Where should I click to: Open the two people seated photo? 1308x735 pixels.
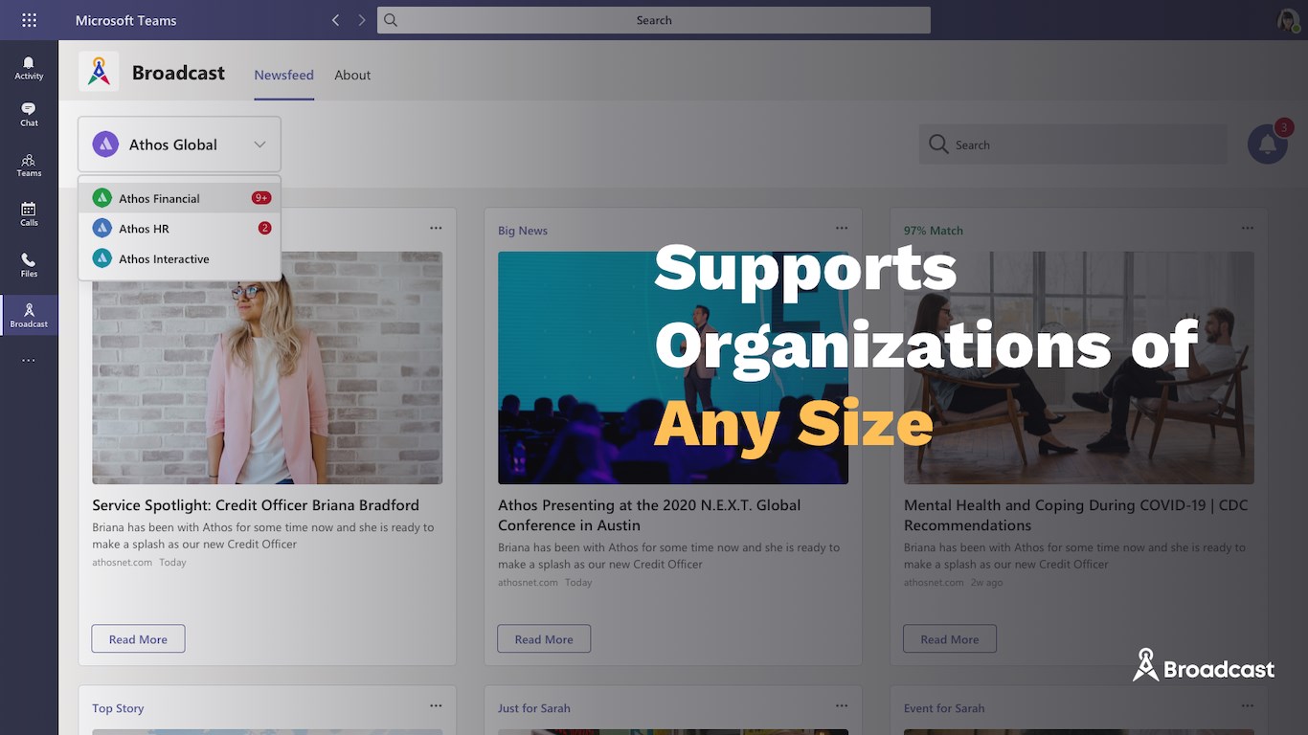1079,367
